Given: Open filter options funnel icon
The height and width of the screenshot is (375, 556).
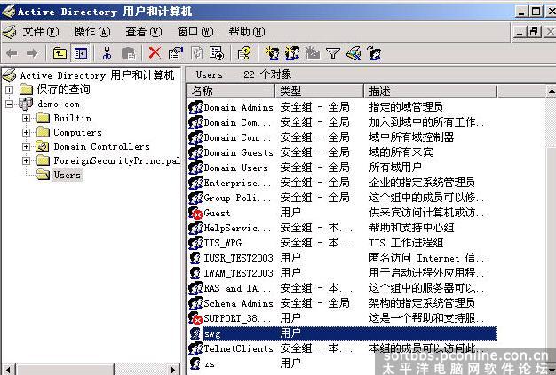Looking at the screenshot, I should click(x=333, y=53).
